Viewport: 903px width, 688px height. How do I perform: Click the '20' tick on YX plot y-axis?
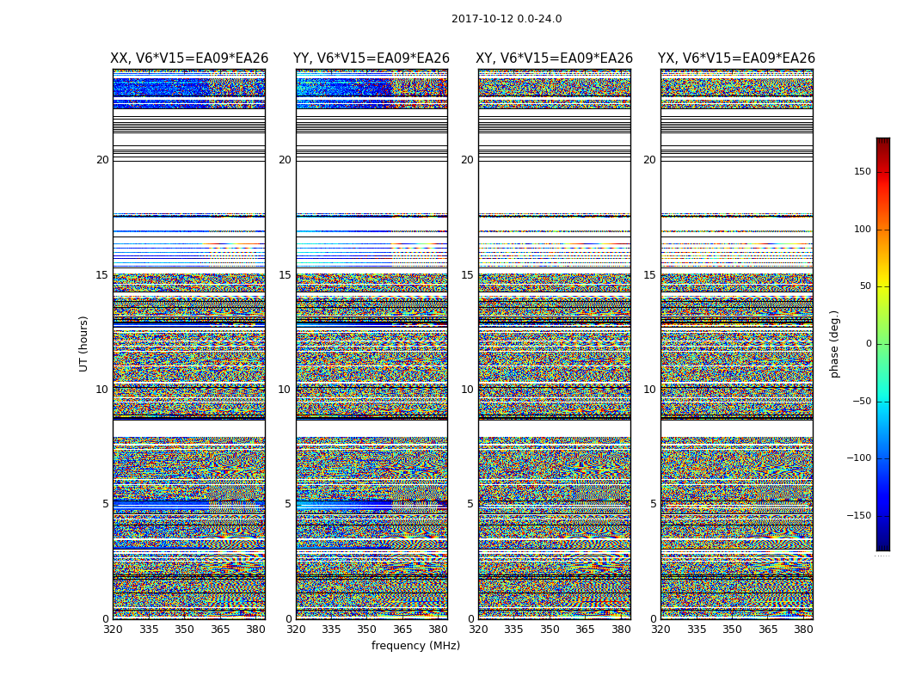[649, 160]
